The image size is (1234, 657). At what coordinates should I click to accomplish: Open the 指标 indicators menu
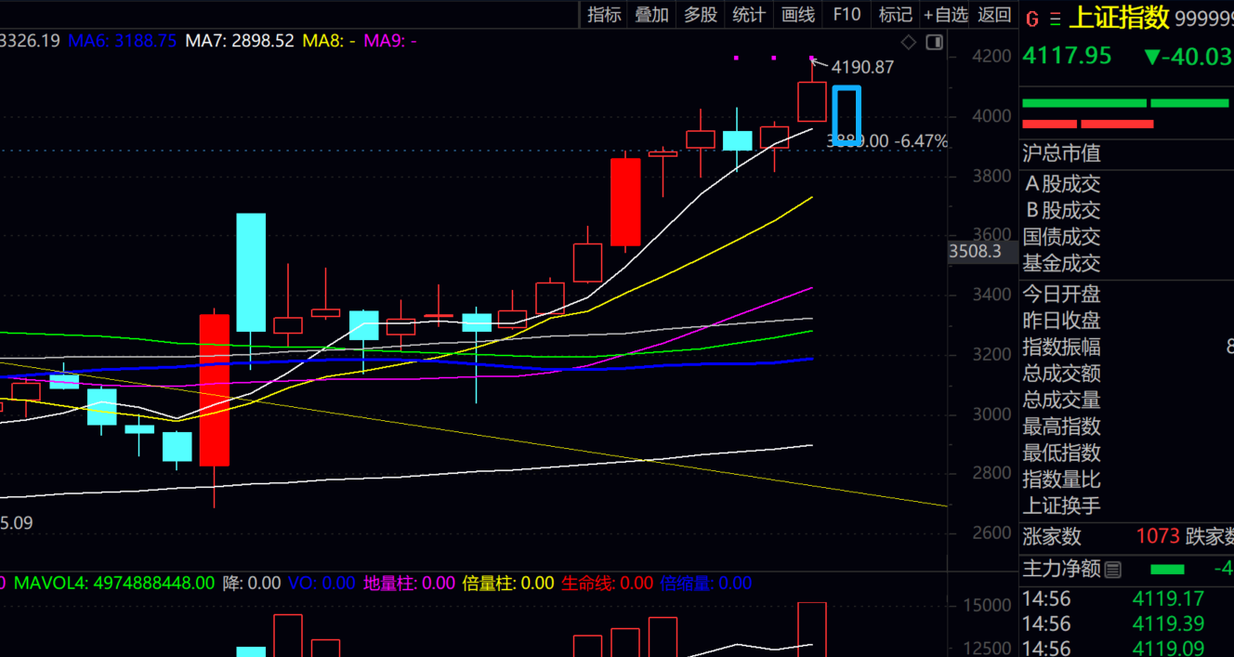pyautogui.click(x=604, y=14)
